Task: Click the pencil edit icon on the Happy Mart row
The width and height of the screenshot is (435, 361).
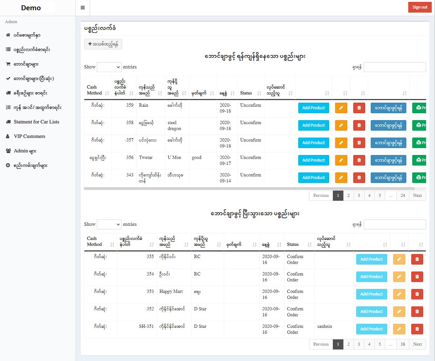Action: tap(399, 294)
